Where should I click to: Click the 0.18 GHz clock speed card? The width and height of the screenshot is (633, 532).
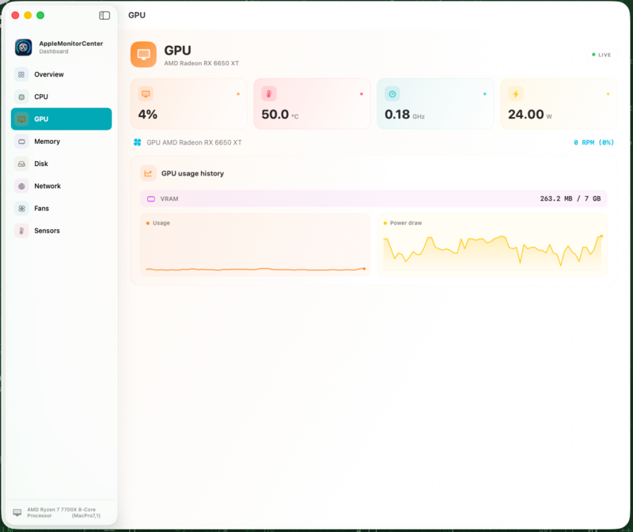tap(435, 104)
